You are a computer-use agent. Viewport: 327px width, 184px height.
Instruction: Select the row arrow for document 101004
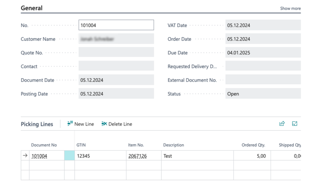coord(25,156)
